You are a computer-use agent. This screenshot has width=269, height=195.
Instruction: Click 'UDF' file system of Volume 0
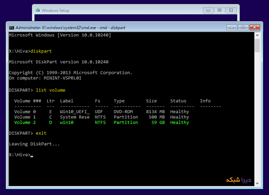tap(99, 112)
